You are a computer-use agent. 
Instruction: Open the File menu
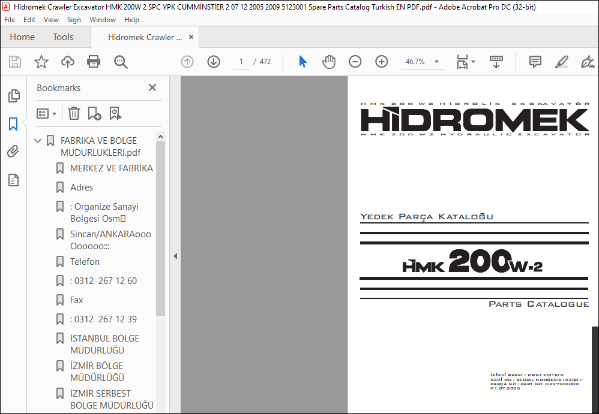10,20
